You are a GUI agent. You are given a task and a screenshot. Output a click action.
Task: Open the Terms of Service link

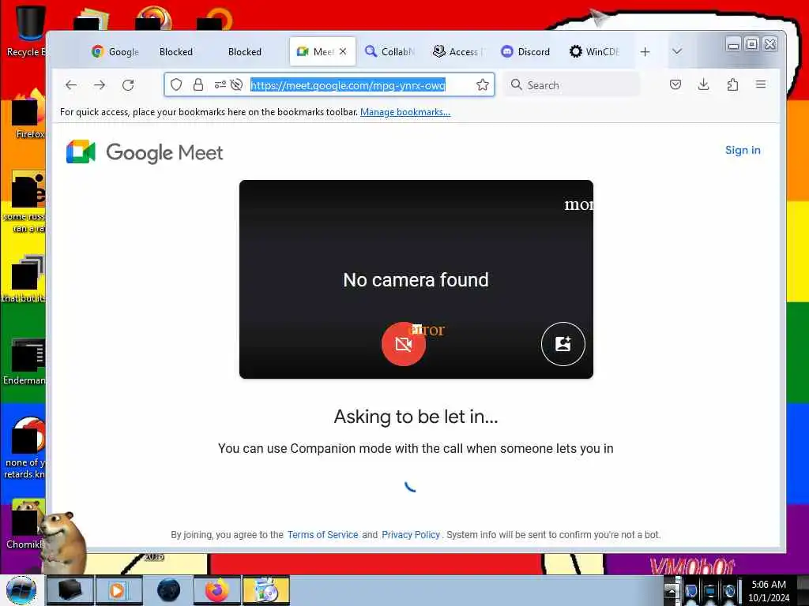[322, 535]
